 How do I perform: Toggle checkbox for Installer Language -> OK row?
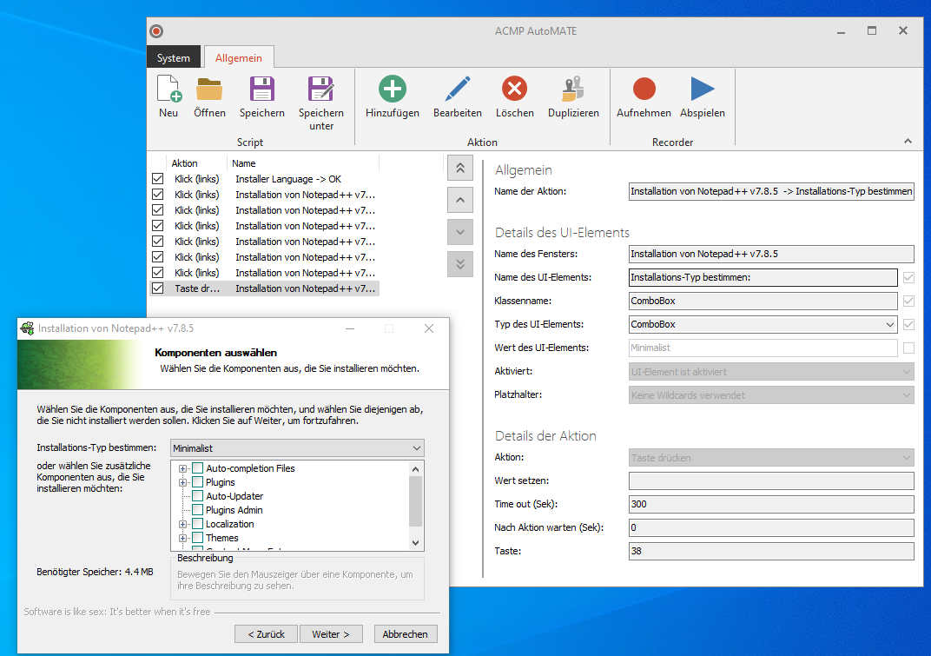[x=157, y=179]
